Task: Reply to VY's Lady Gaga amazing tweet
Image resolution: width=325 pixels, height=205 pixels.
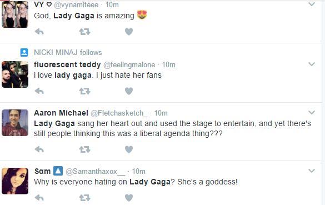Action: coord(39,32)
